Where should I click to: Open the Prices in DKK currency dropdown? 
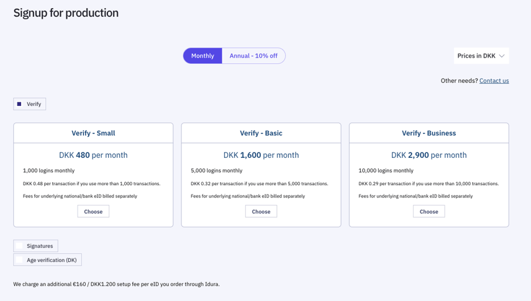(476, 56)
